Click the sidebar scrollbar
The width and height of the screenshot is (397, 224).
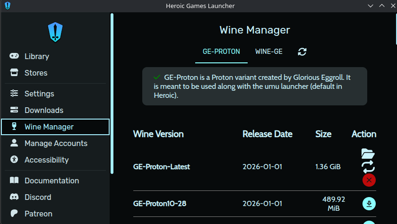click(112, 94)
